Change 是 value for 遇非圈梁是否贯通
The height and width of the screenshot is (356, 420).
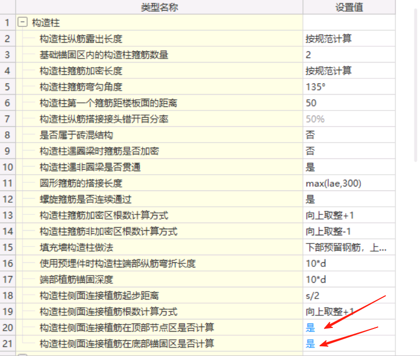pos(349,167)
